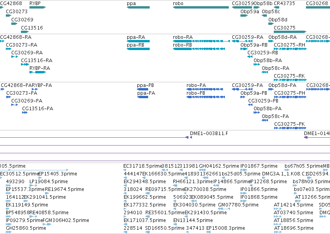Open the CG13516 gene feature
This screenshot has width=330, height=234.
point(24,32)
